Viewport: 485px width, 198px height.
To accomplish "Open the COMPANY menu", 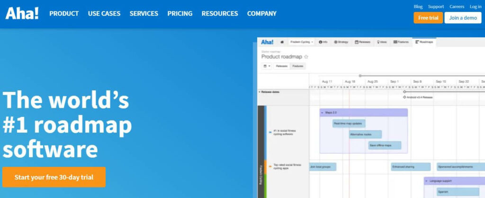I will tap(262, 14).
